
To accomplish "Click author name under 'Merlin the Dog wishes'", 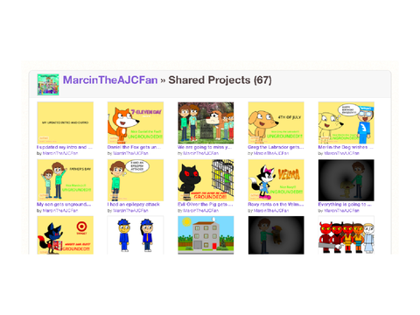I will [342, 153].
